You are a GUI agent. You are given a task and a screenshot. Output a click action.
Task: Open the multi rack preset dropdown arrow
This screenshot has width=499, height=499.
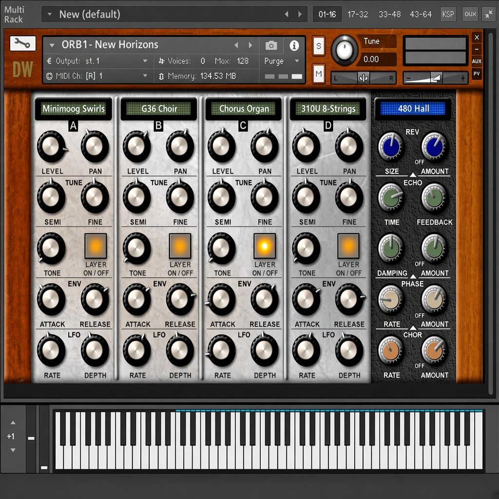[x=50, y=14]
